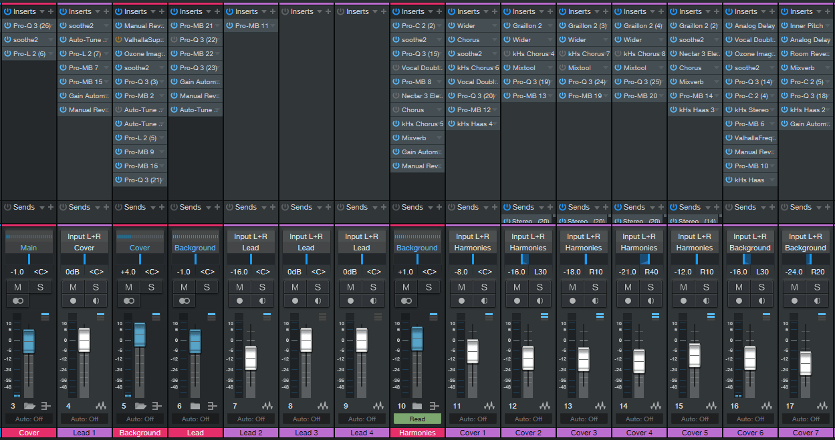Mute the Lead 1 channel
Image resolution: width=835 pixels, height=440 pixels.
click(73, 287)
